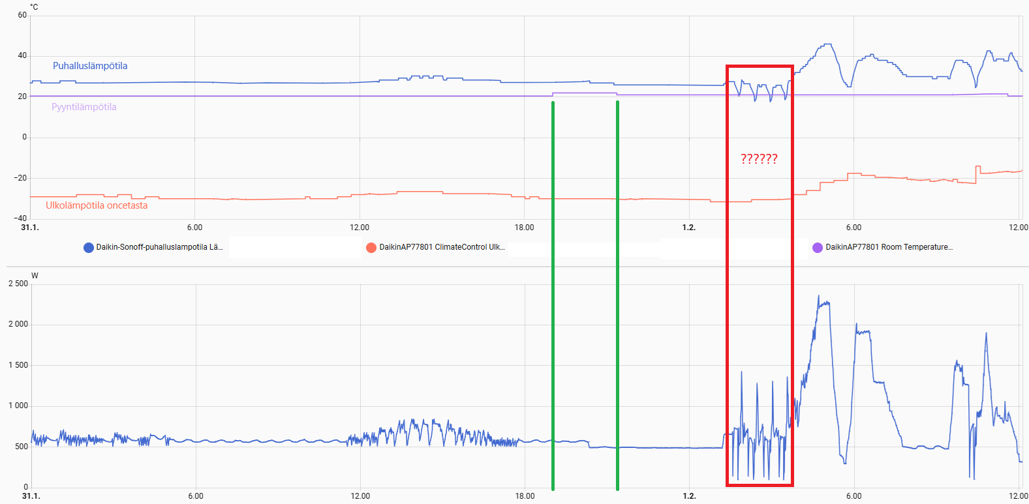The width and height of the screenshot is (1029, 504).
Task: Click the W unit label of power chart
Action: 35,276
